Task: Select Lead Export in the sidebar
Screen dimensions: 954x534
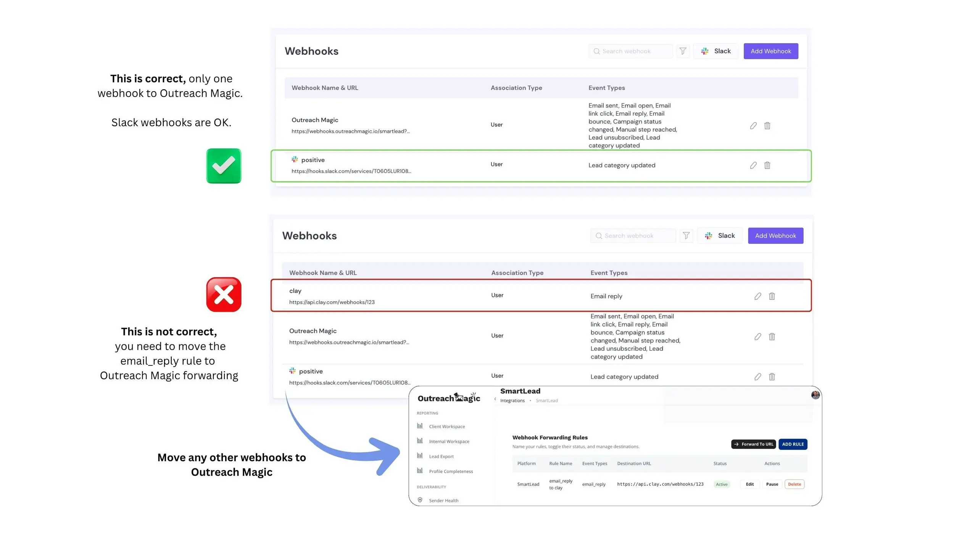Action: pyautogui.click(x=441, y=456)
